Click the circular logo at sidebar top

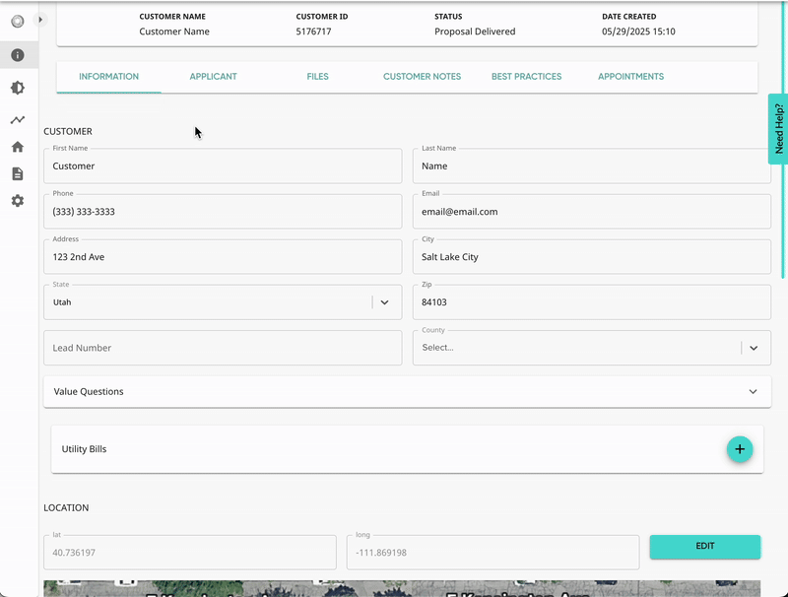[x=17, y=21]
